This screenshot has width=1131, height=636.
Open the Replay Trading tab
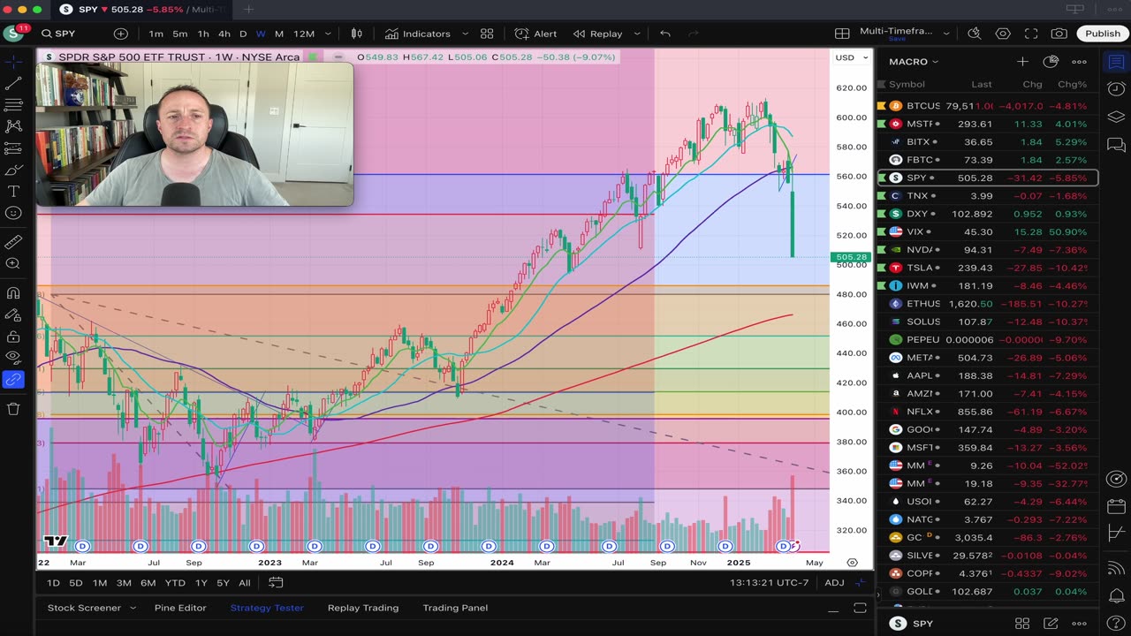(363, 608)
